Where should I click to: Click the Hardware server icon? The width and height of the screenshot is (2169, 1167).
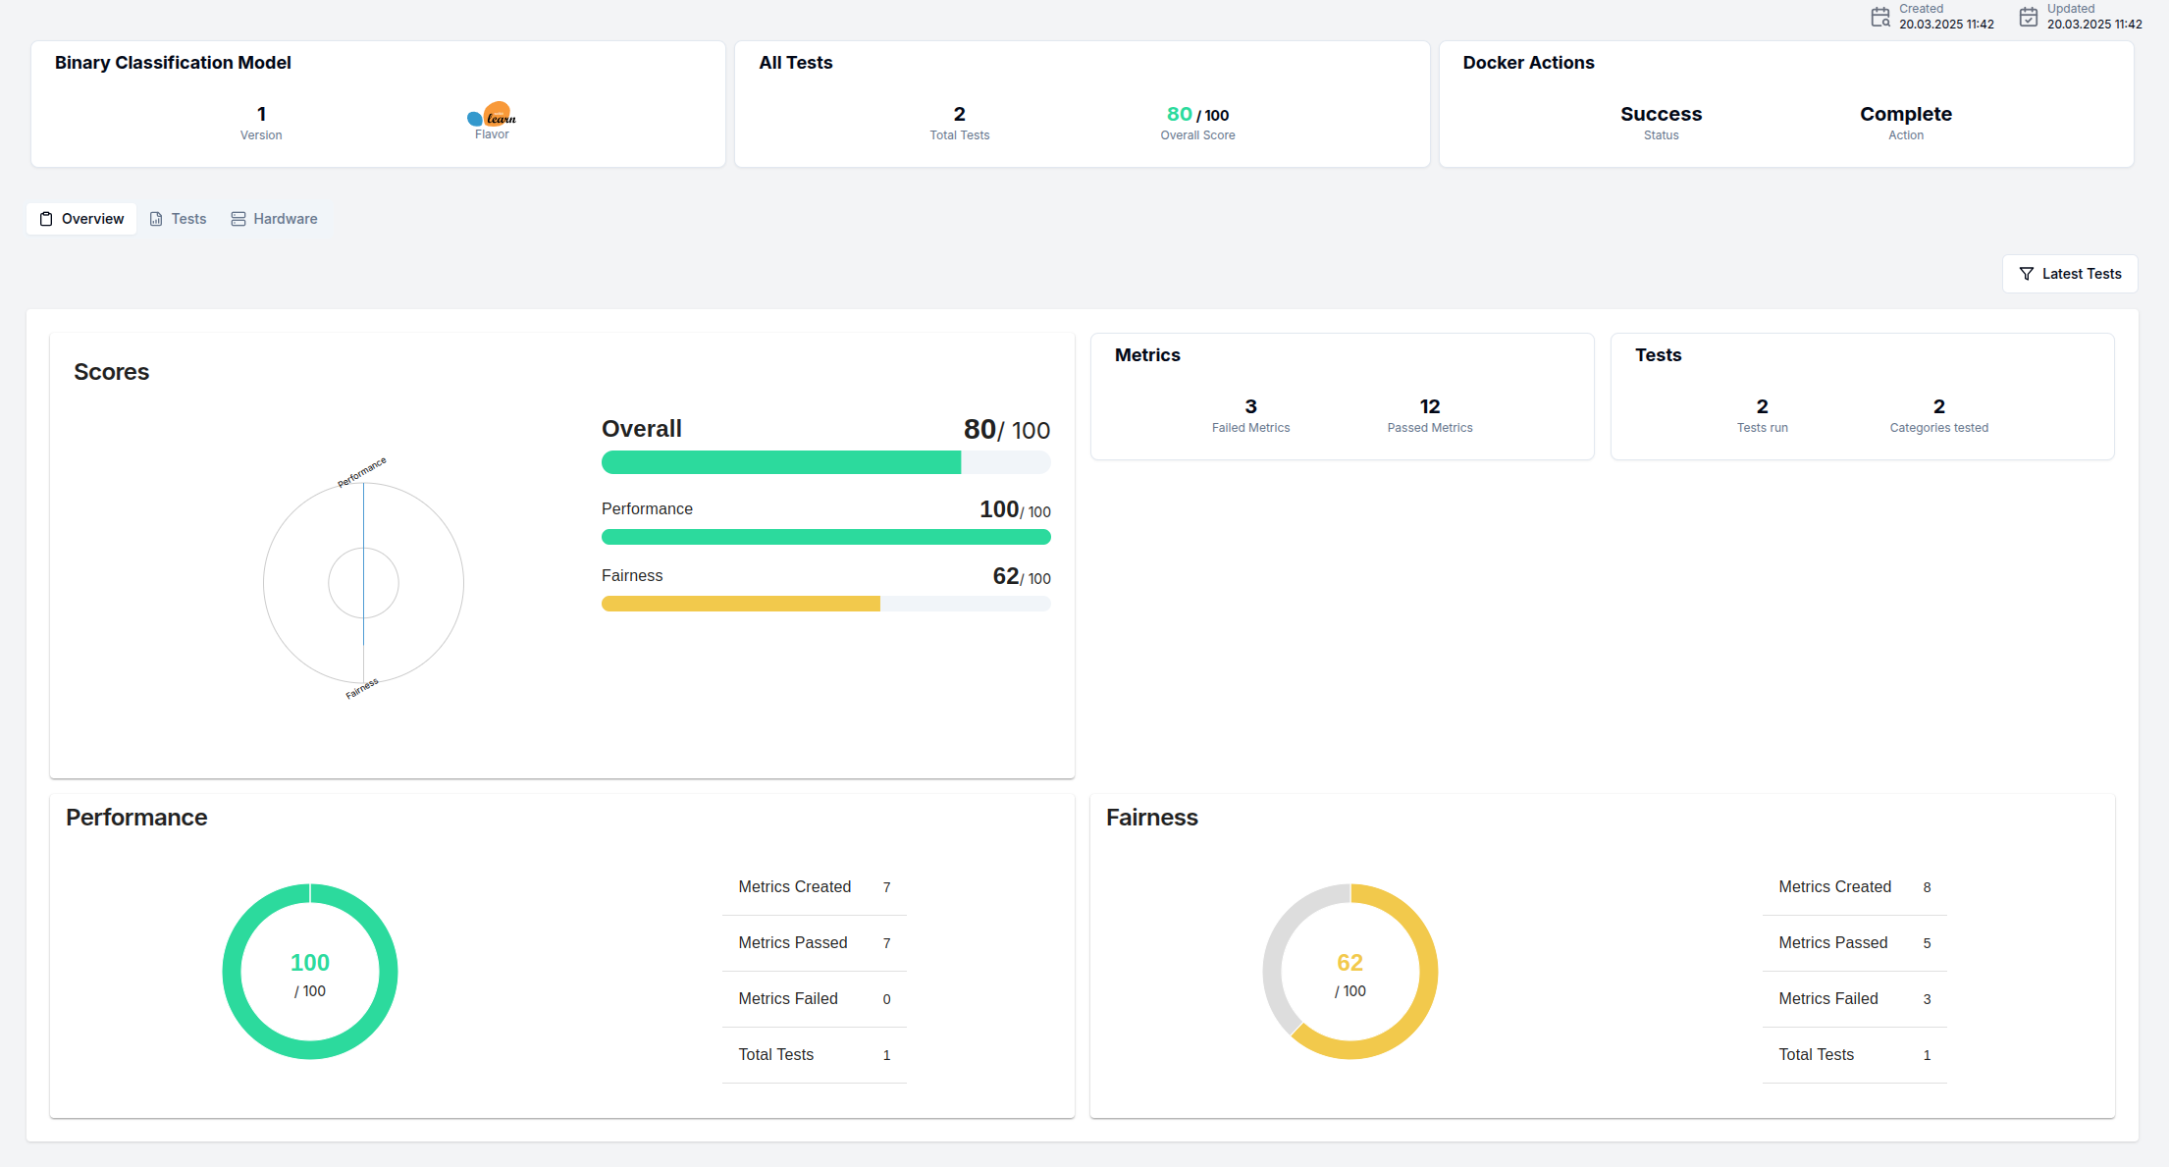coord(238,218)
